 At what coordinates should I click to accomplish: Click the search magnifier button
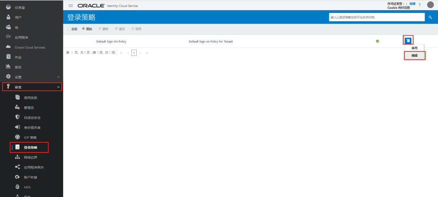click(x=430, y=17)
